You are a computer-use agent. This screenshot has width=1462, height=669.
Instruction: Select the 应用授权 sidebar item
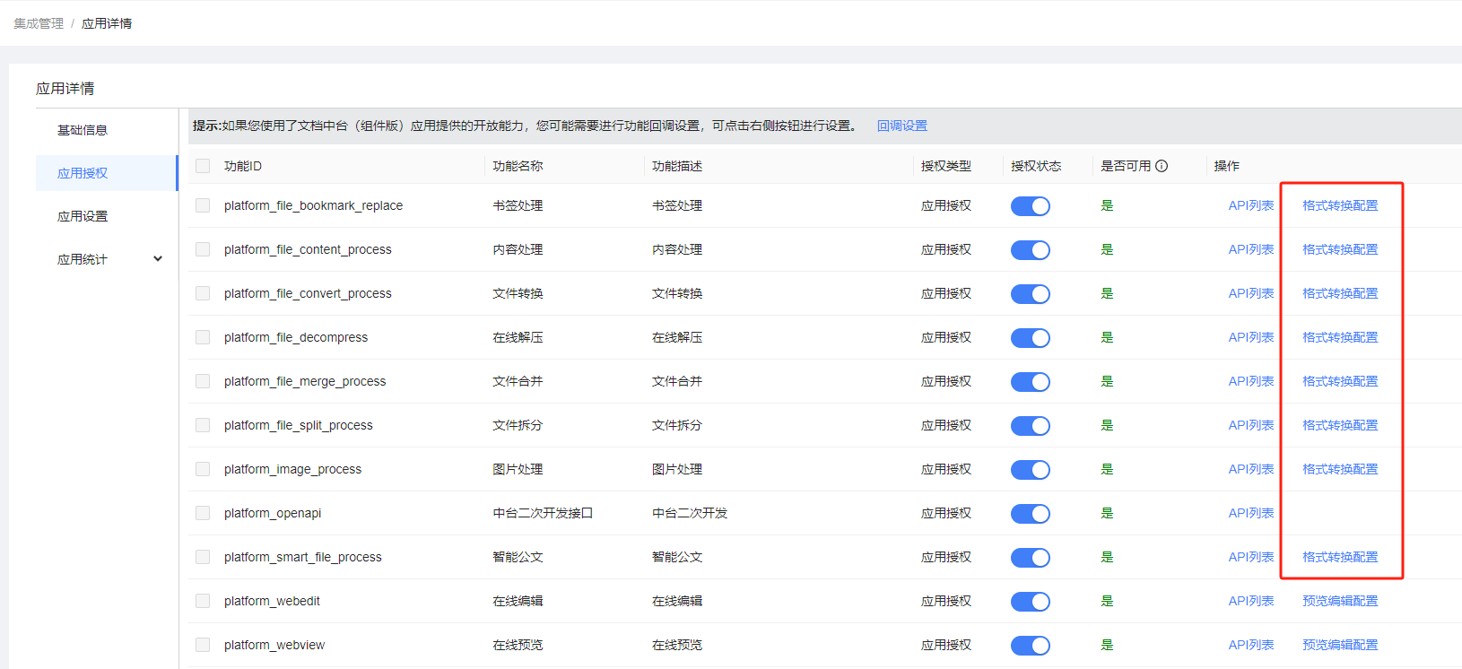tap(83, 173)
